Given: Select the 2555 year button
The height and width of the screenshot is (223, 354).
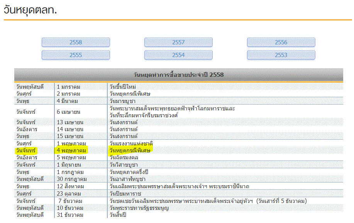Looking at the screenshot, I should 76,55.
